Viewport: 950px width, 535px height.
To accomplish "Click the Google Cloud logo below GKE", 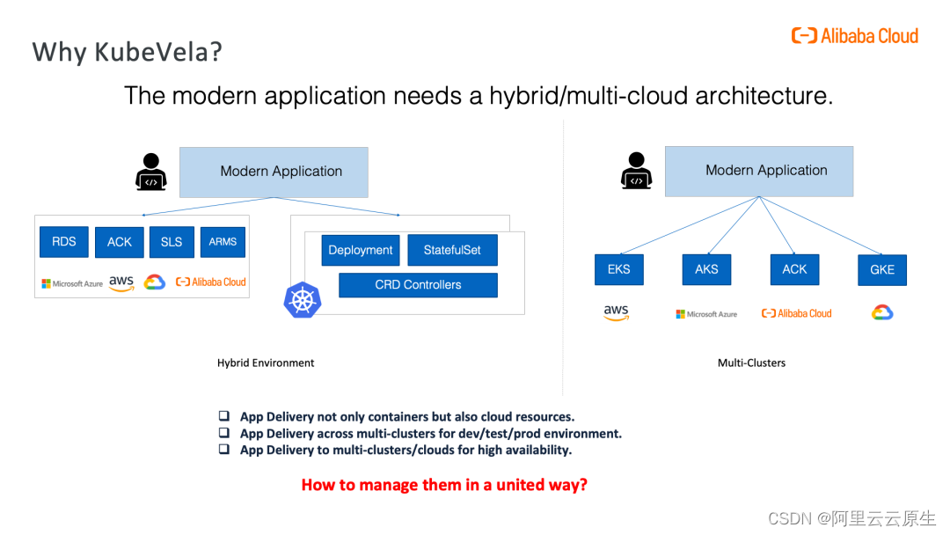I will click(882, 312).
